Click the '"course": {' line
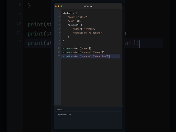 coord(75,25)
